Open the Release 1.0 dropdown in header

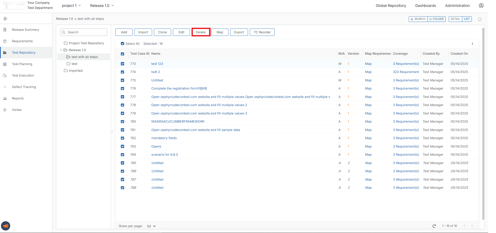(102, 6)
